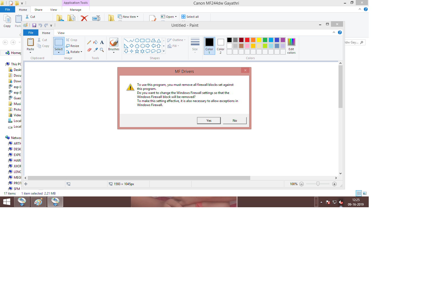Pick the green color swatch
The width and height of the screenshot is (430, 282).
point(265,40)
